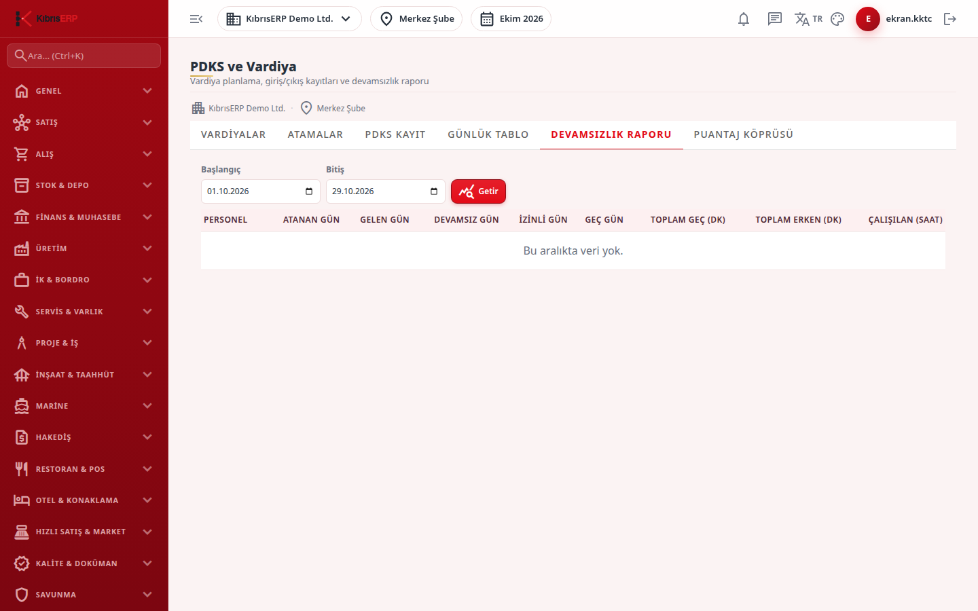The width and height of the screenshot is (978, 611).
Task: Click the KıbrısERP logo
Action: 46,18
